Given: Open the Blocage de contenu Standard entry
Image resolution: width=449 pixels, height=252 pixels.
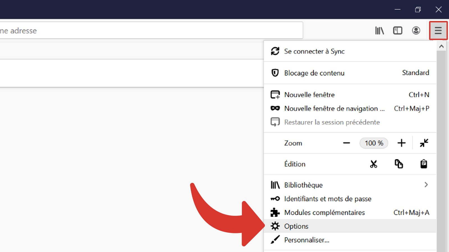Looking at the screenshot, I should [337, 73].
